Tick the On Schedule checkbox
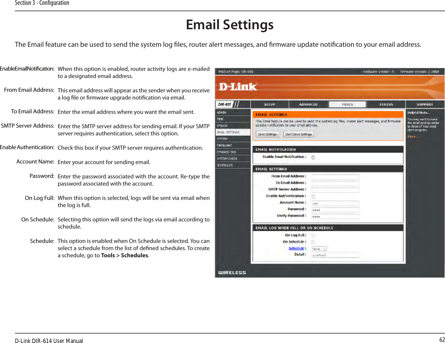Viewport: 445px width, 343px height. click(313, 242)
